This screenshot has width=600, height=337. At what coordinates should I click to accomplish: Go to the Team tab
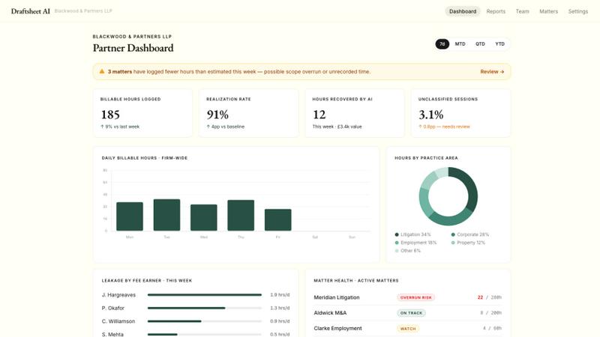(522, 11)
